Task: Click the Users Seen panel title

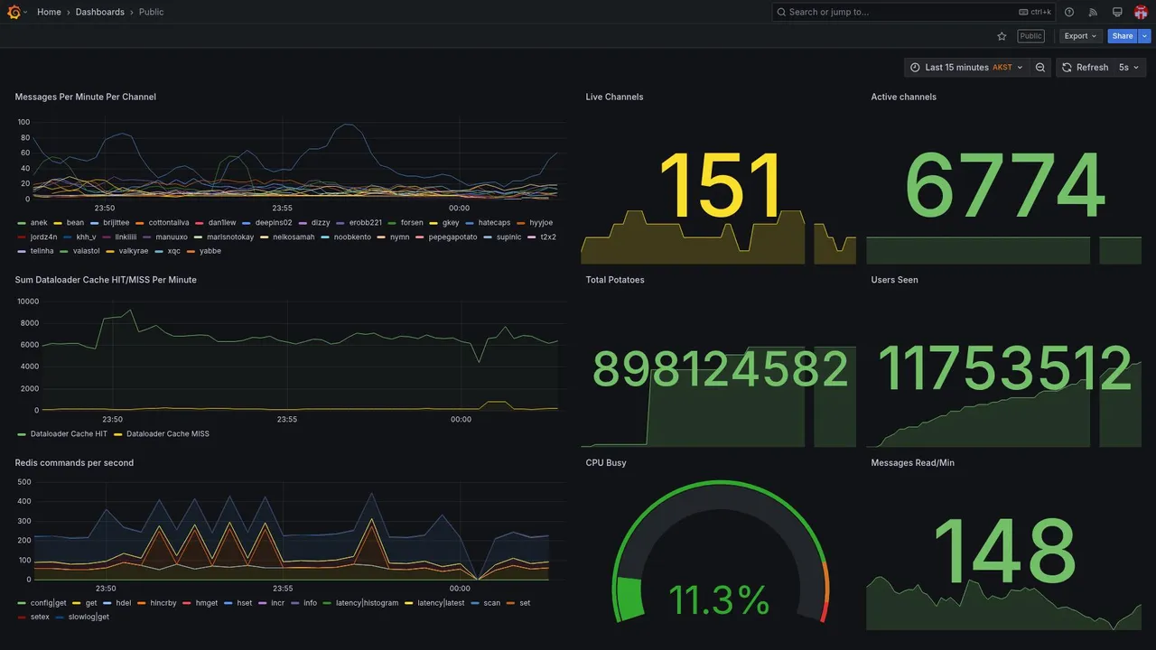Action: coord(894,280)
